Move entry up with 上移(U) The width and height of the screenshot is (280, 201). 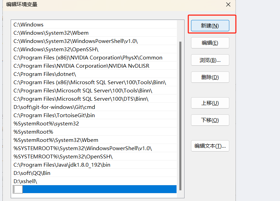tap(210, 103)
